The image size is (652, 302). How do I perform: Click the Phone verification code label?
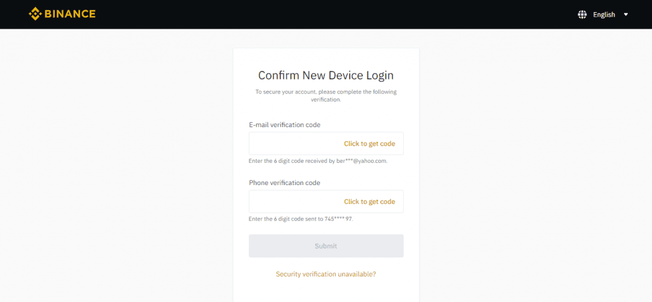click(x=284, y=182)
